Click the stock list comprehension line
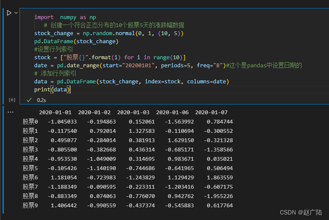This screenshot has width=329, height=220. click(110, 58)
